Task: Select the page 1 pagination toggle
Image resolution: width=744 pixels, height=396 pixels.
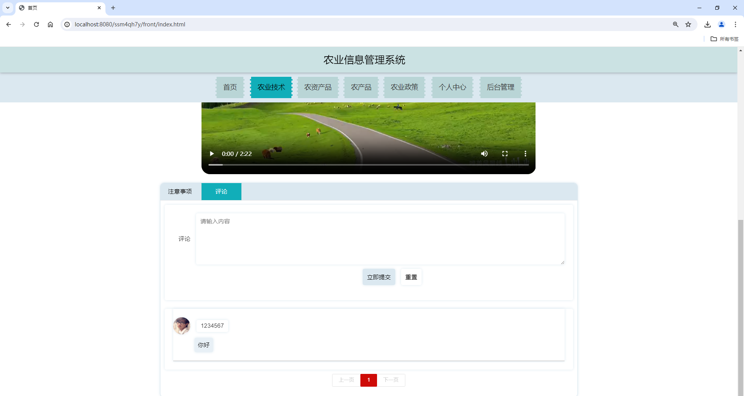Action: (369, 380)
